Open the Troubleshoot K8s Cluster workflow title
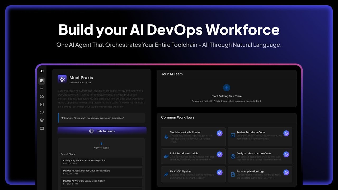 point(185,132)
